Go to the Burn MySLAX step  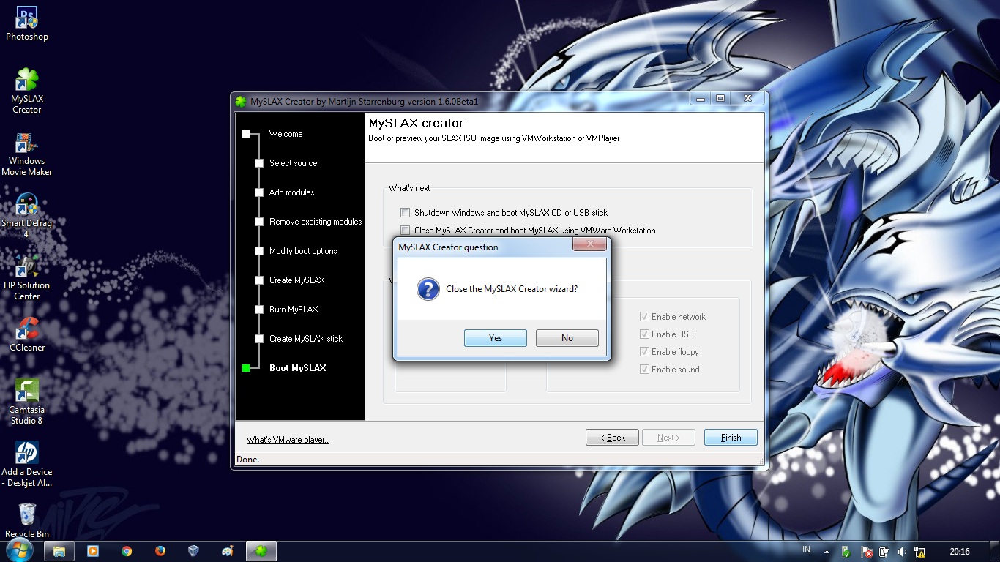point(294,310)
